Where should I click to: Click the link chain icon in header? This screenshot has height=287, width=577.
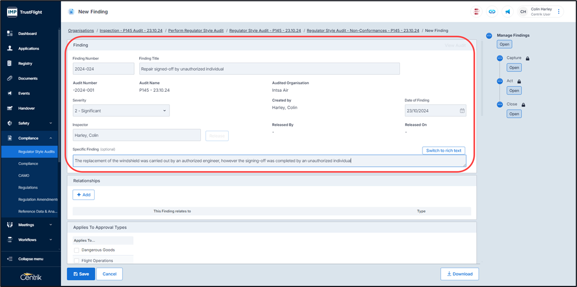492,12
